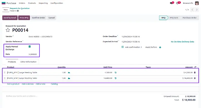The height and width of the screenshot is (108, 201).
Task: Click Add a note link
Action: click(40, 84)
